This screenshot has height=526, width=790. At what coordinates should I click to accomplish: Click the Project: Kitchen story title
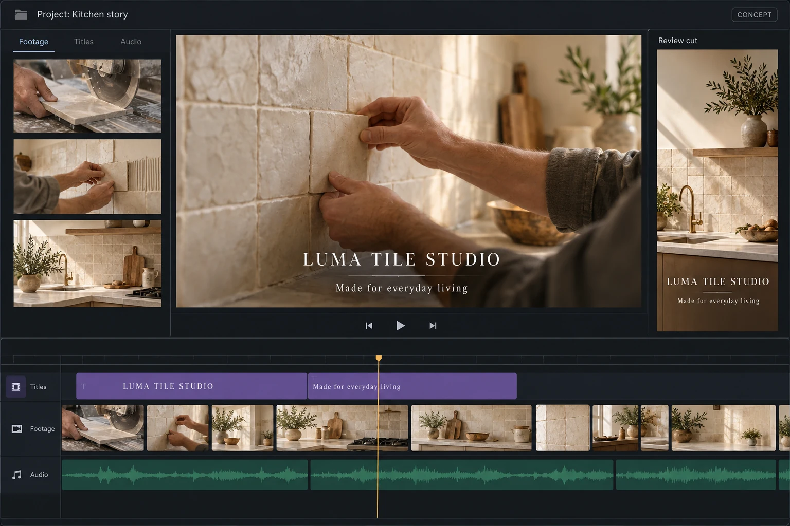coord(82,14)
